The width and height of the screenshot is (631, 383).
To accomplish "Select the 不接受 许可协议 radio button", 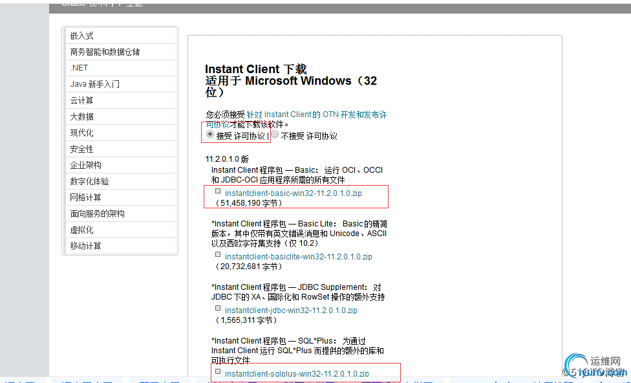I will tap(275, 134).
